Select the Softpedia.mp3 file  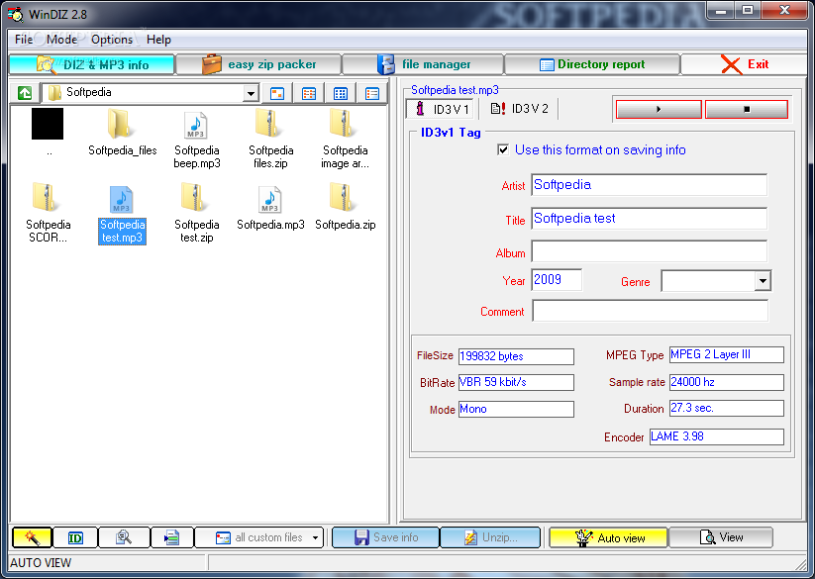point(270,208)
